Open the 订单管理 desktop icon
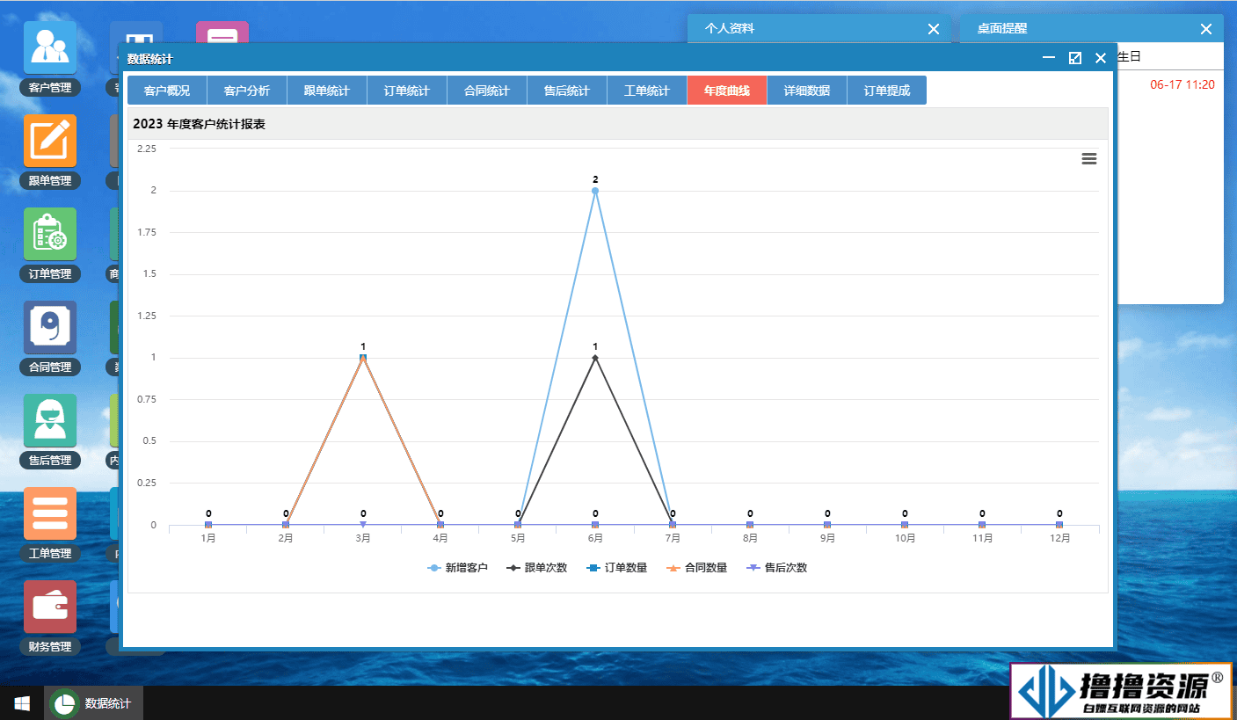This screenshot has width=1237, height=720. (49, 234)
